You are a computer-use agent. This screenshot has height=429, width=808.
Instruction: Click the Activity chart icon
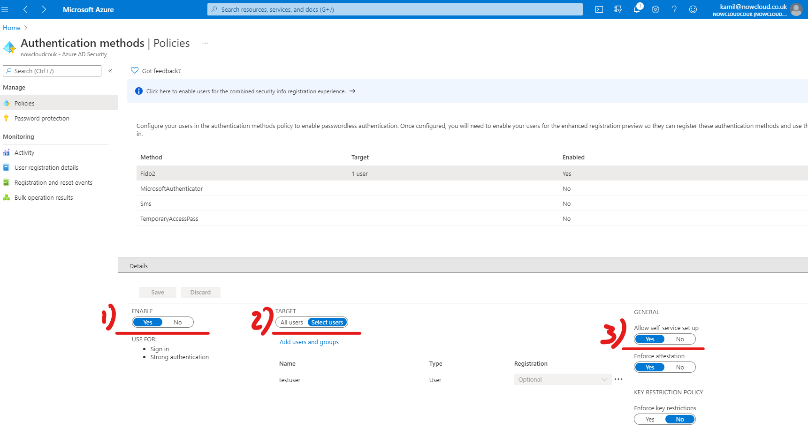(7, 152)
